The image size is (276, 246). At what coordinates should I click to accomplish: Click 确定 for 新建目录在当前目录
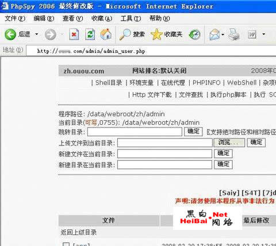click(223, 164)
